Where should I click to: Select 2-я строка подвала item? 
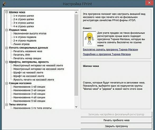pos(25,41)
